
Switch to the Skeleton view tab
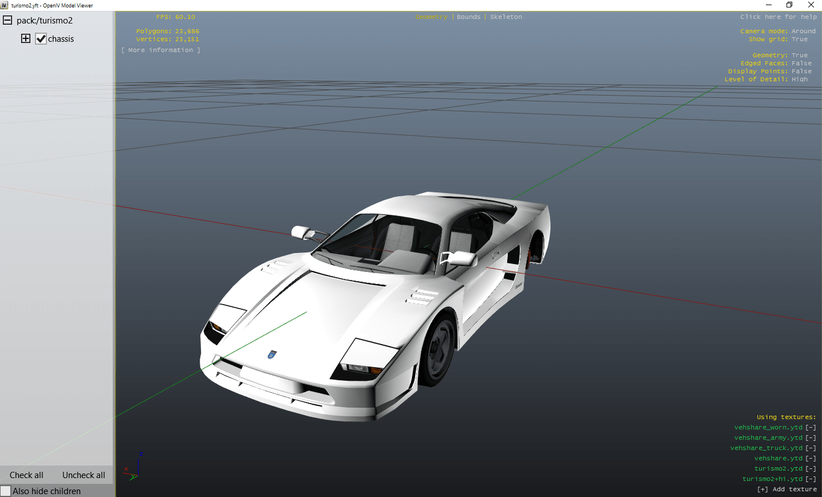506,17
